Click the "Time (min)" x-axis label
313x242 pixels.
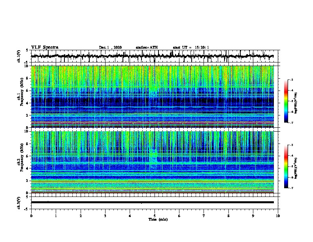coord(158,219)
